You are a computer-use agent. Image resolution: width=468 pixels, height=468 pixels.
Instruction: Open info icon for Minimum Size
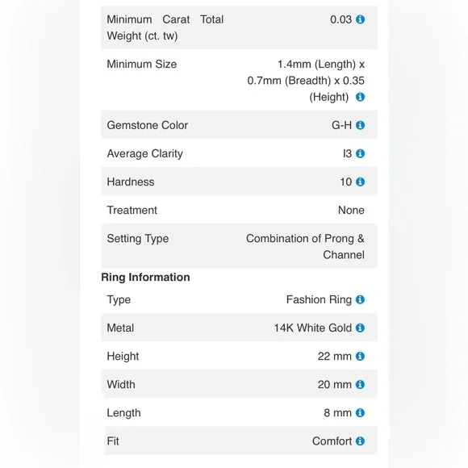pyautogui.click(x=360, y=97)
